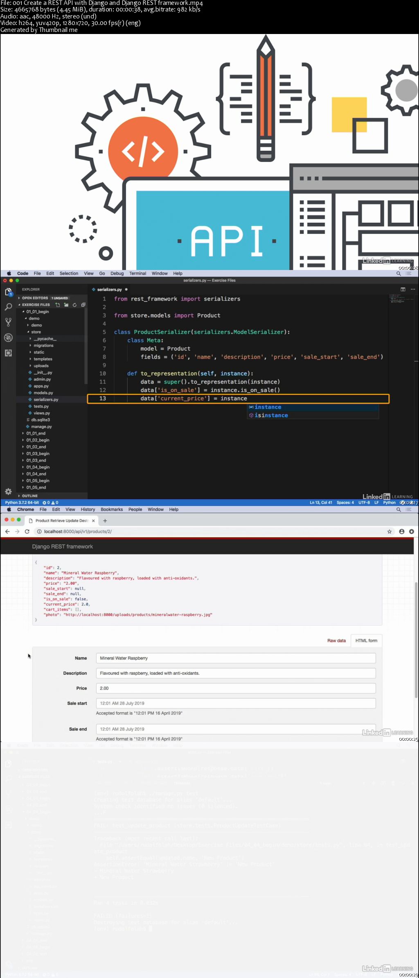This screenshot has height=978, width=419.
Task: Open tests.py in the explorer
Action: 41,406
